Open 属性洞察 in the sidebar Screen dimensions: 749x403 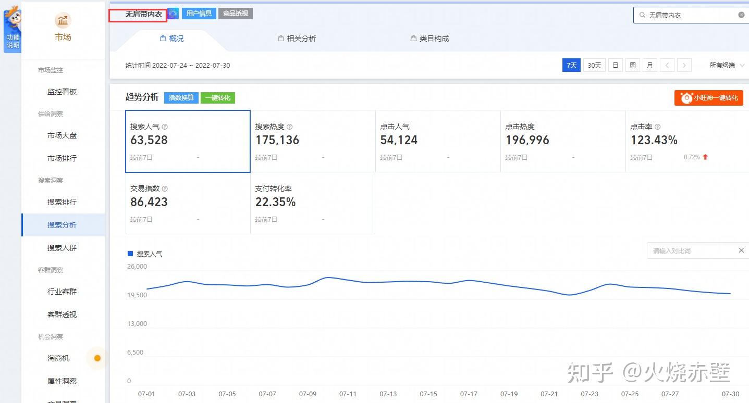click(x=62, y=381)
